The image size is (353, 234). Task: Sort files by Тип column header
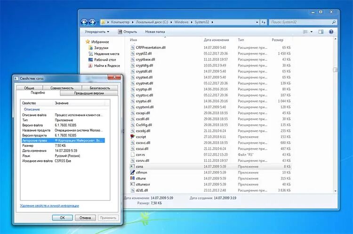pos(241,40)
